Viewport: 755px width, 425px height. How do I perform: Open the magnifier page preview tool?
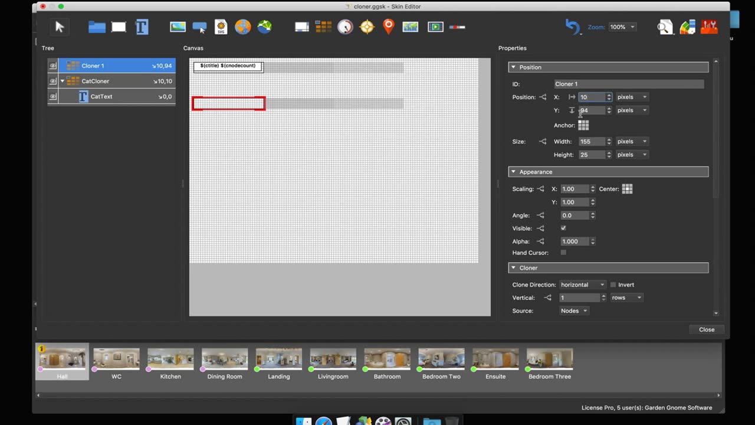click(x=665, y=27)
